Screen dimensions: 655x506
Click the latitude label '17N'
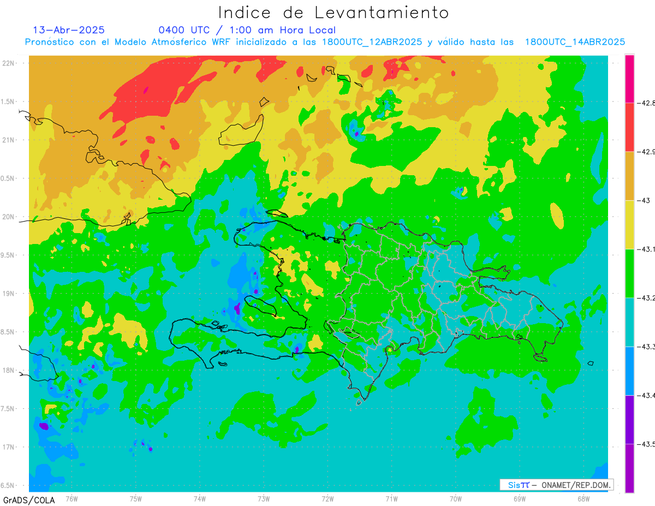point(9,447)
